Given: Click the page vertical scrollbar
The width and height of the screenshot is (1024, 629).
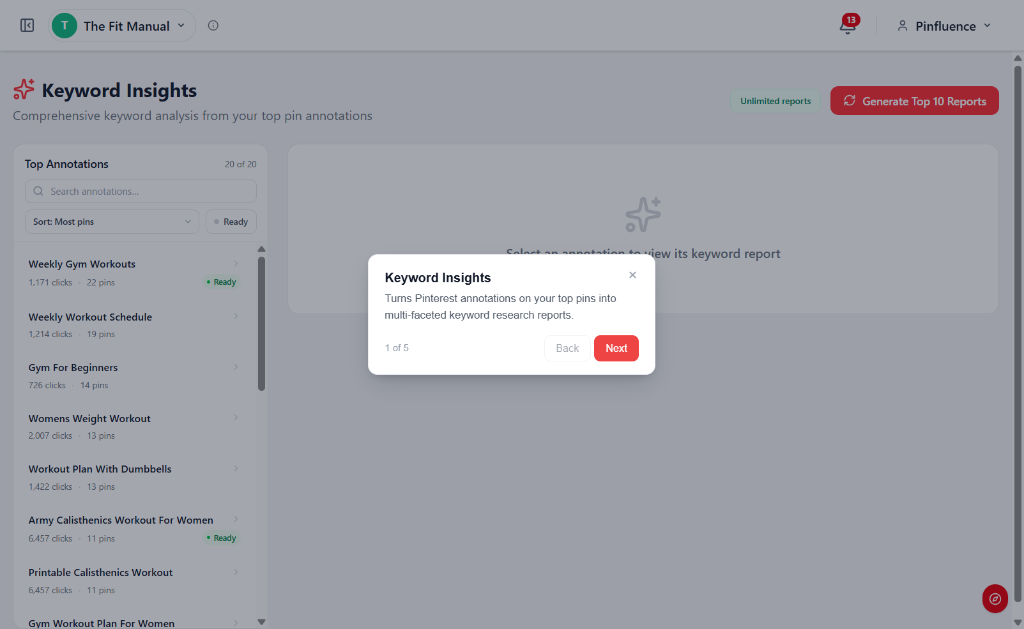Looking at the screenshot, I should (x=1018, y=333).
